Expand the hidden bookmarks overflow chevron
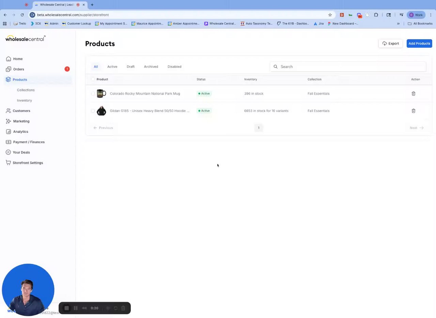This screenshot has height=318, width=436. pos(398,23)
